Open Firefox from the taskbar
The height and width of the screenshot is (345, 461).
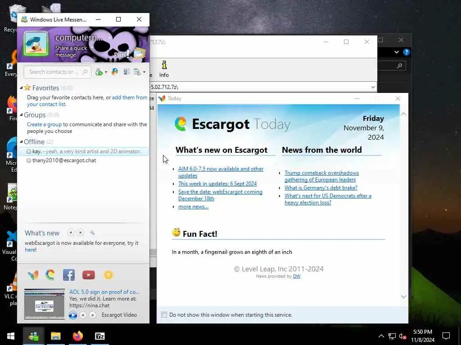[77, 336]
